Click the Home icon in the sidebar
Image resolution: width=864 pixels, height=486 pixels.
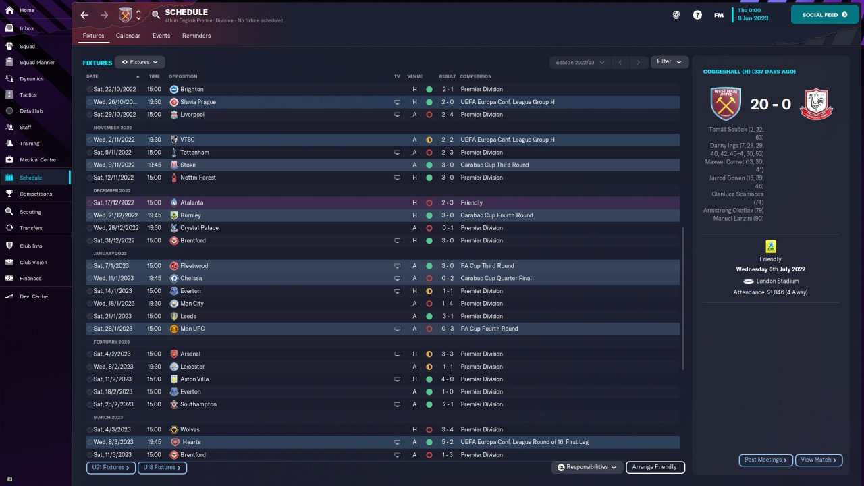click(9, 11)
